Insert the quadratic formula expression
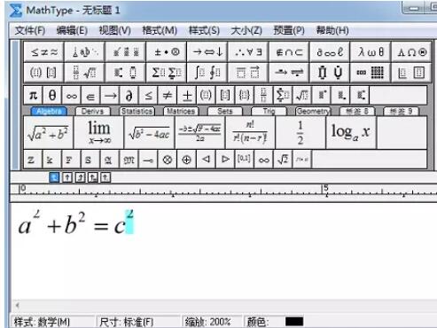Image resolution: width=437 pixels, height=328 pixels. [x=199, y=132]
